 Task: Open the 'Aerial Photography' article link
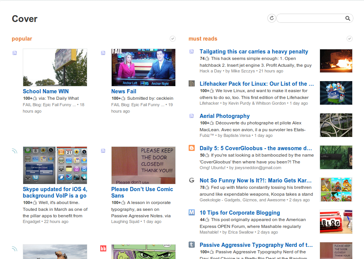224,116
